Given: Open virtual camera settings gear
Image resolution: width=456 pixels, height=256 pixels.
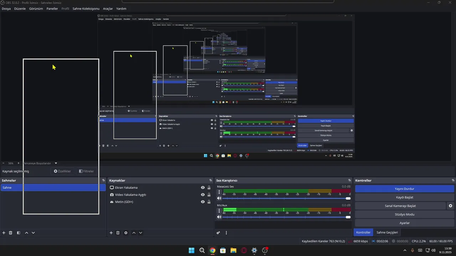Looking at the screenshot, I should click(x=450, y=206).
